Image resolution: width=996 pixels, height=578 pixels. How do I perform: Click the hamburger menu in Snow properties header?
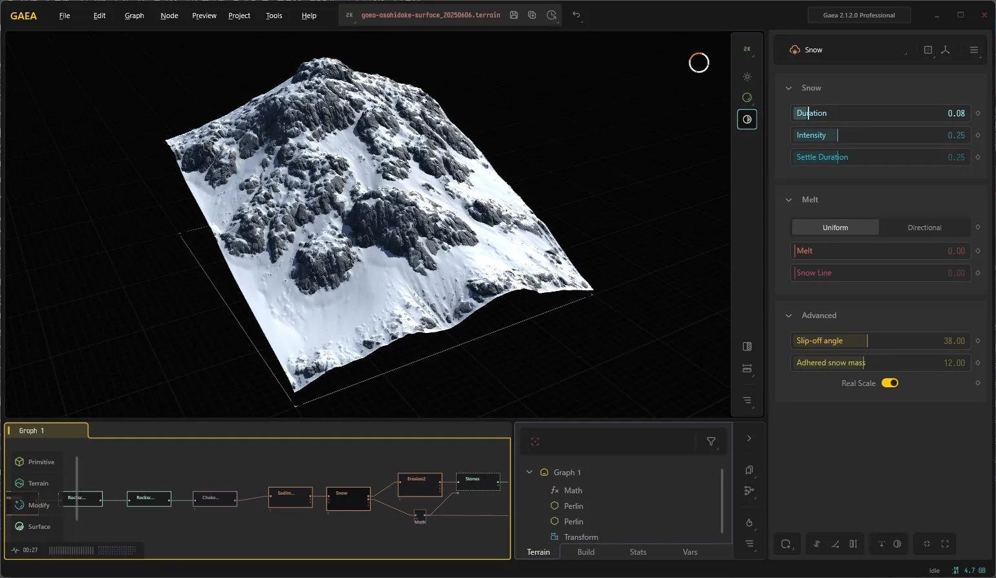coord(974,50)
